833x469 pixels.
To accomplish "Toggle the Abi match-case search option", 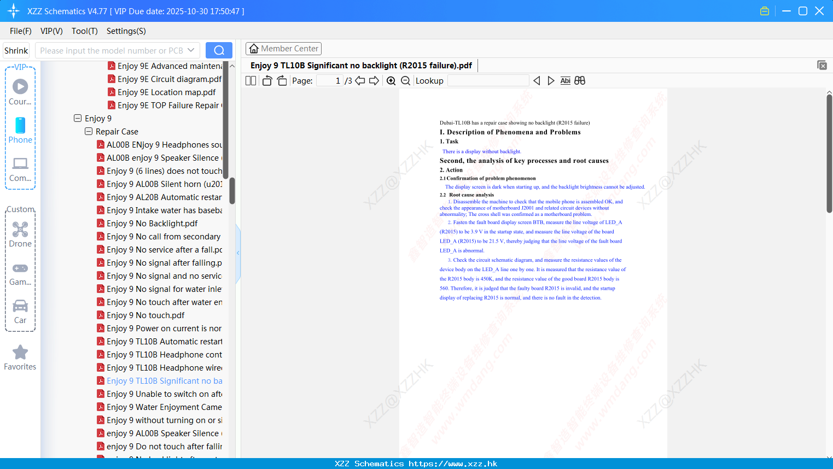I will [565, 81].
